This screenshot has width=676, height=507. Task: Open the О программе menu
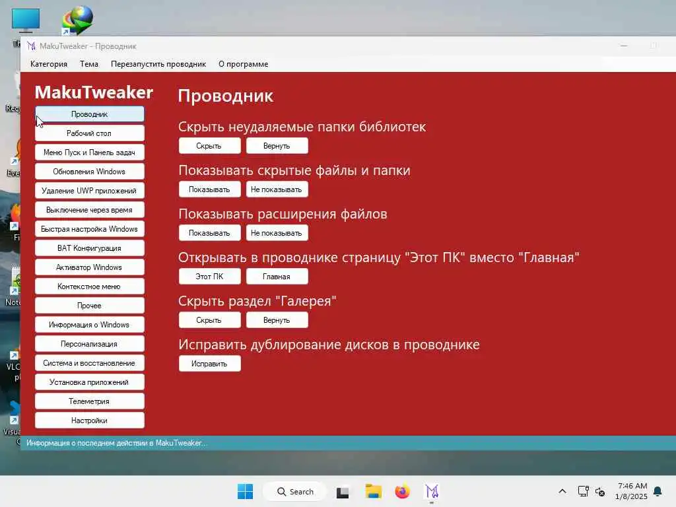[243, 64]
